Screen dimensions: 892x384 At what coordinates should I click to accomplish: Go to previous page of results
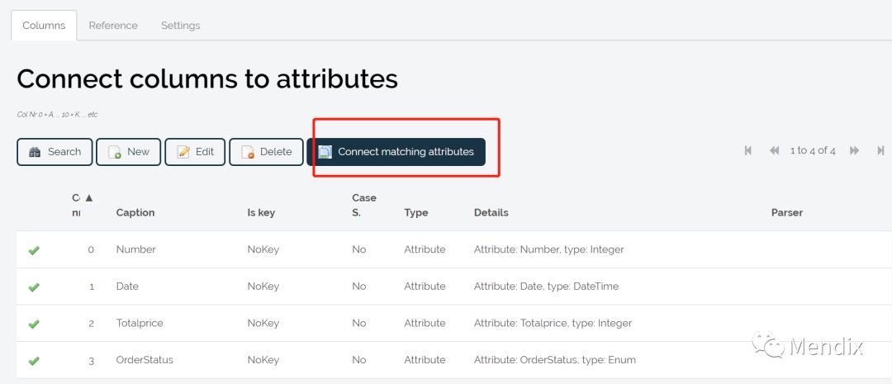click(774, 151)
